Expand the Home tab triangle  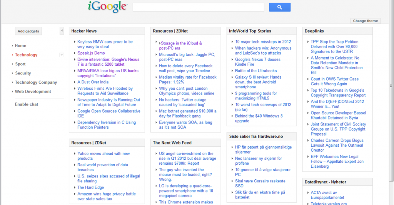[12, 46]
